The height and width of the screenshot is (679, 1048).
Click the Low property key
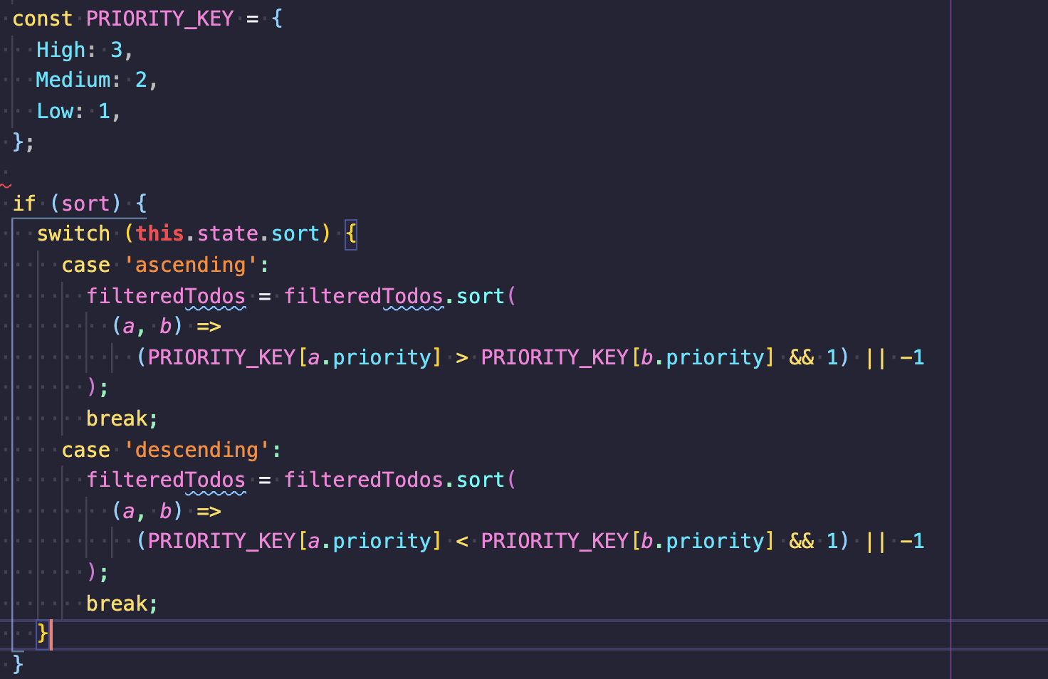54,111
